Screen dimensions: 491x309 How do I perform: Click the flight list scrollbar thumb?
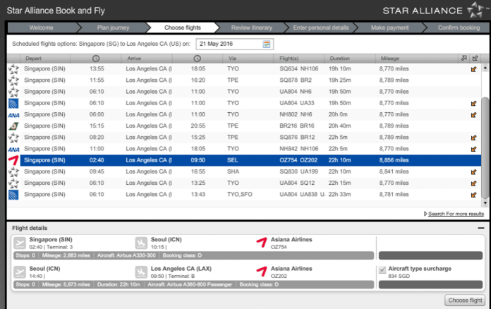[485, 147]
